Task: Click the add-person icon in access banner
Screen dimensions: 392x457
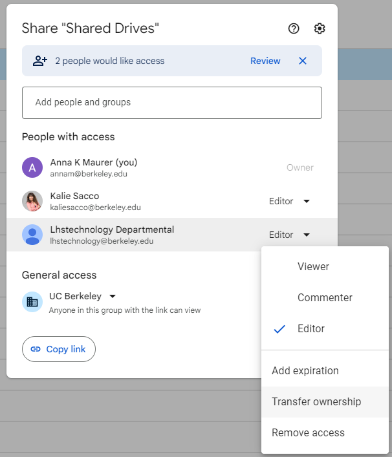Action: click(40, 61)
